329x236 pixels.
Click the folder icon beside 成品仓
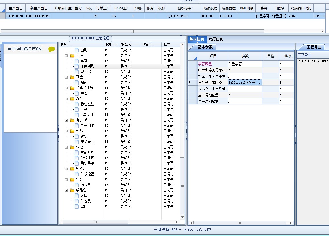[x=72, y=190]
